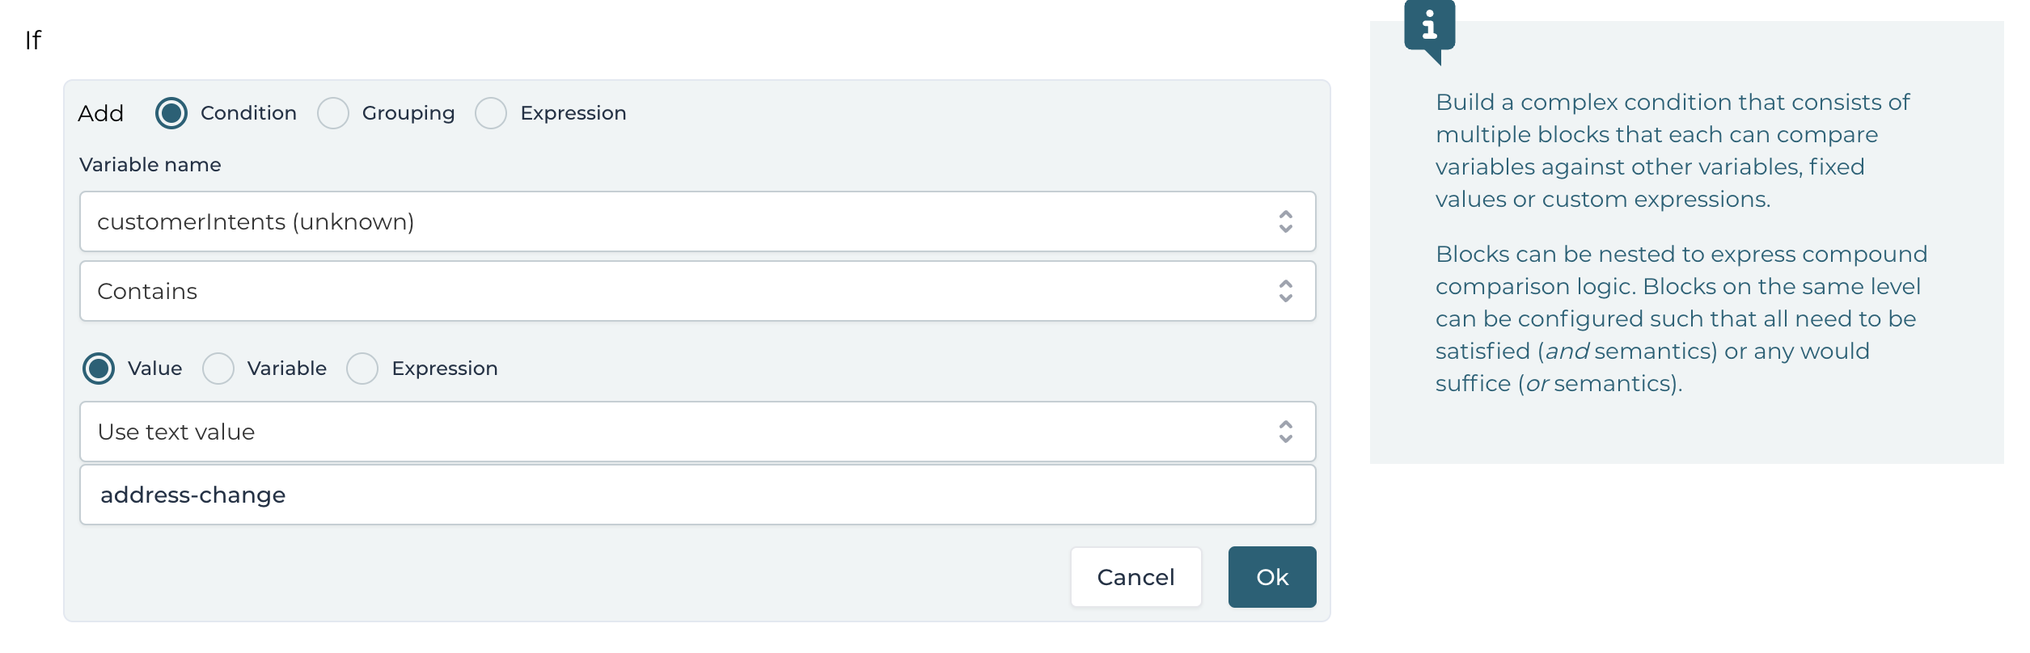Select Variable comparison option
The width and height of the screenshot is (2030, 653).
pos(218,369)
